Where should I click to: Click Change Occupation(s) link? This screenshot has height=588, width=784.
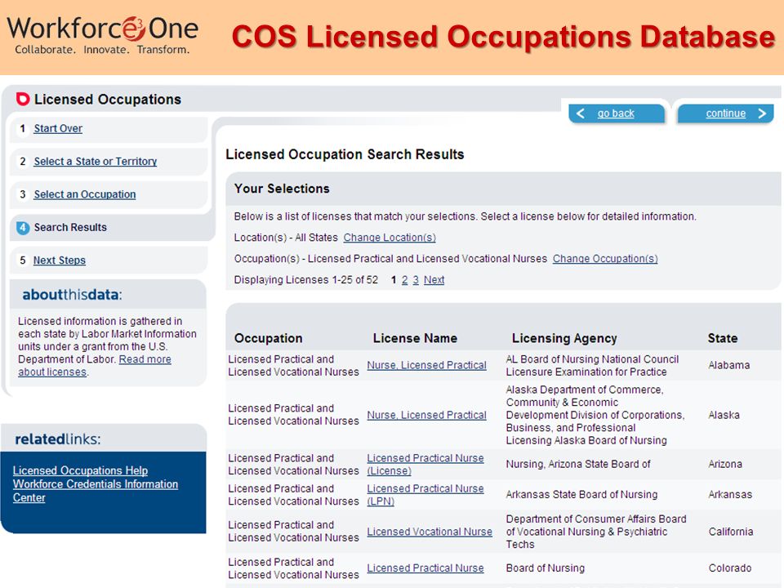605,259
